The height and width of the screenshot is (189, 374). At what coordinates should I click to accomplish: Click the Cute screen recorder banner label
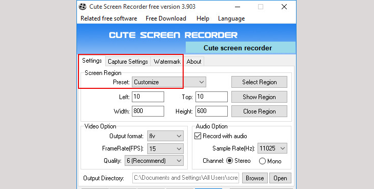click(241, 48)
